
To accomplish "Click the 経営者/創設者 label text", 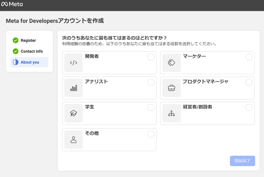I will pyautogui.click(x=197, y=107).
